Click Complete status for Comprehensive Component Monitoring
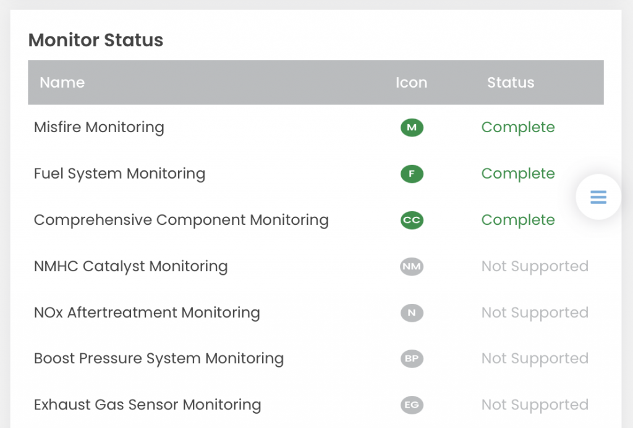 (x=518, y=220)
